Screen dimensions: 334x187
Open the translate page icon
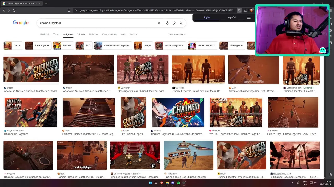(x=239, y=10)
